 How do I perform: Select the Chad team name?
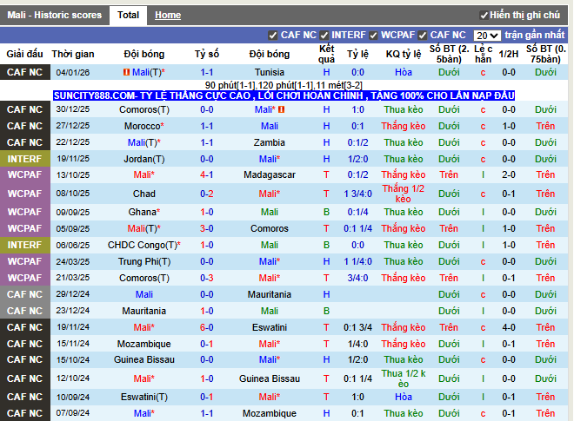tap(143, 194)
